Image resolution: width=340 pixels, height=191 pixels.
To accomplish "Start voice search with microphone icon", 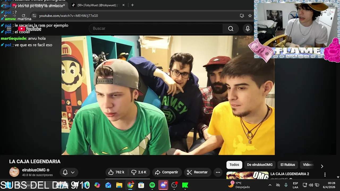I will (248, 29).
